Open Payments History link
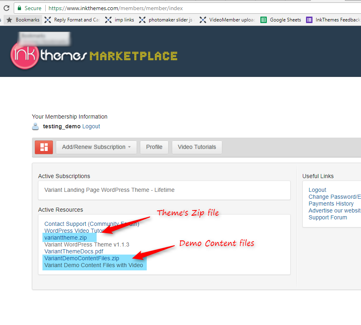This screenshot has width=361, height=325. tap(331, 204)
